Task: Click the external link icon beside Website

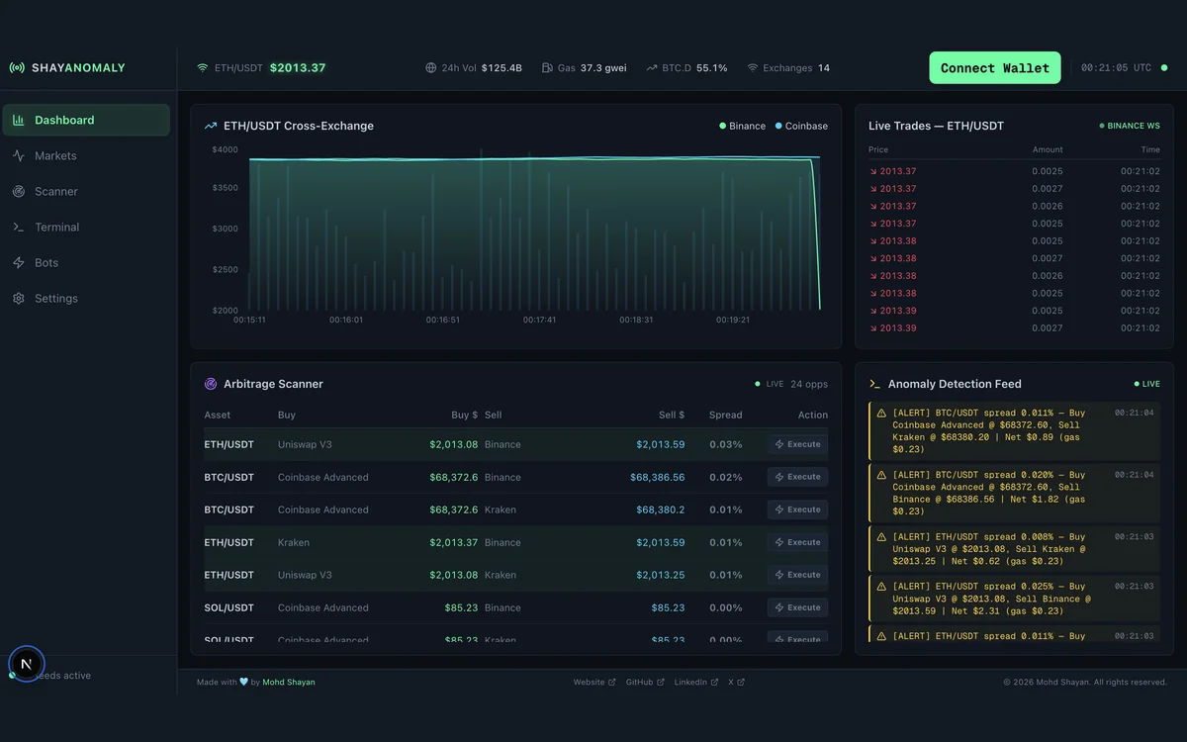Action: tap(611, 682)
